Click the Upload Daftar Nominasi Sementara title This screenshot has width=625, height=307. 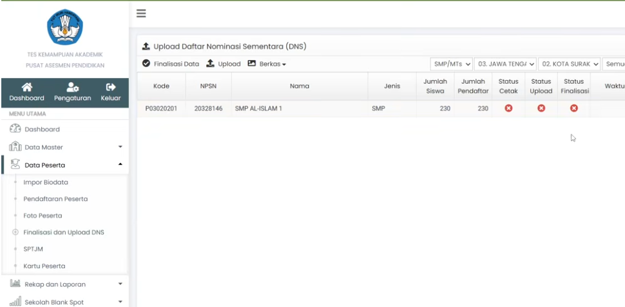[230, 46]
